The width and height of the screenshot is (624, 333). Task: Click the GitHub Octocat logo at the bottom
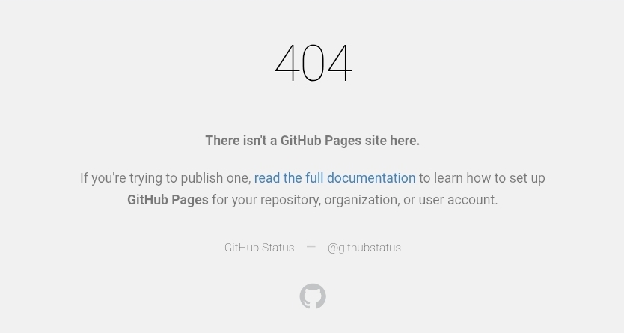313,296
